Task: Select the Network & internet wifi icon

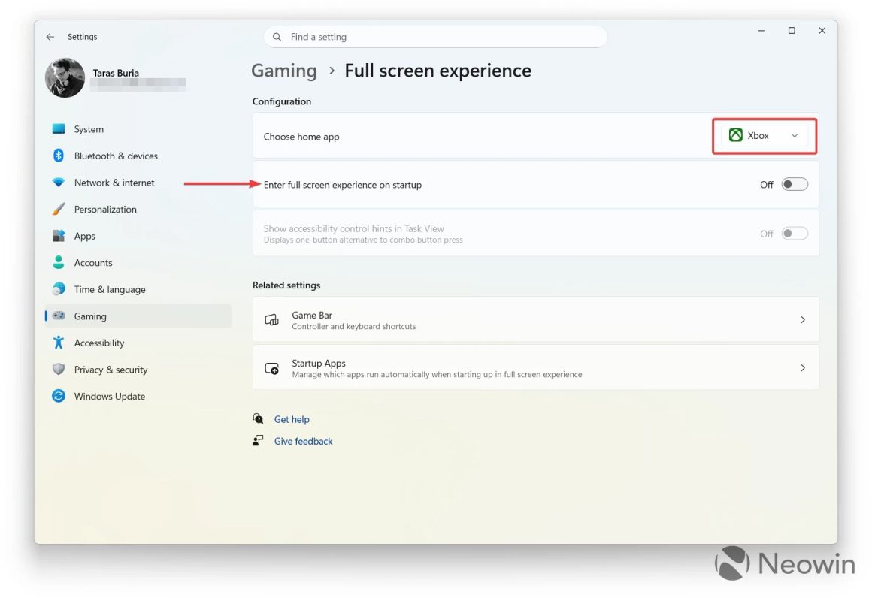Action: click(x=59, y=183)
